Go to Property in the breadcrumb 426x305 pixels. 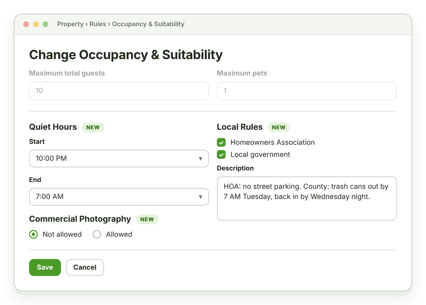pos(70,24)
